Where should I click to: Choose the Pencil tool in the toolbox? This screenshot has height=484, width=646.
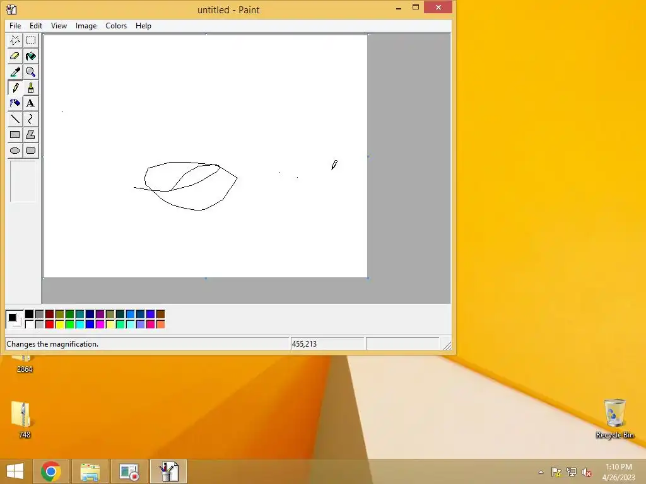coord(15,88)
